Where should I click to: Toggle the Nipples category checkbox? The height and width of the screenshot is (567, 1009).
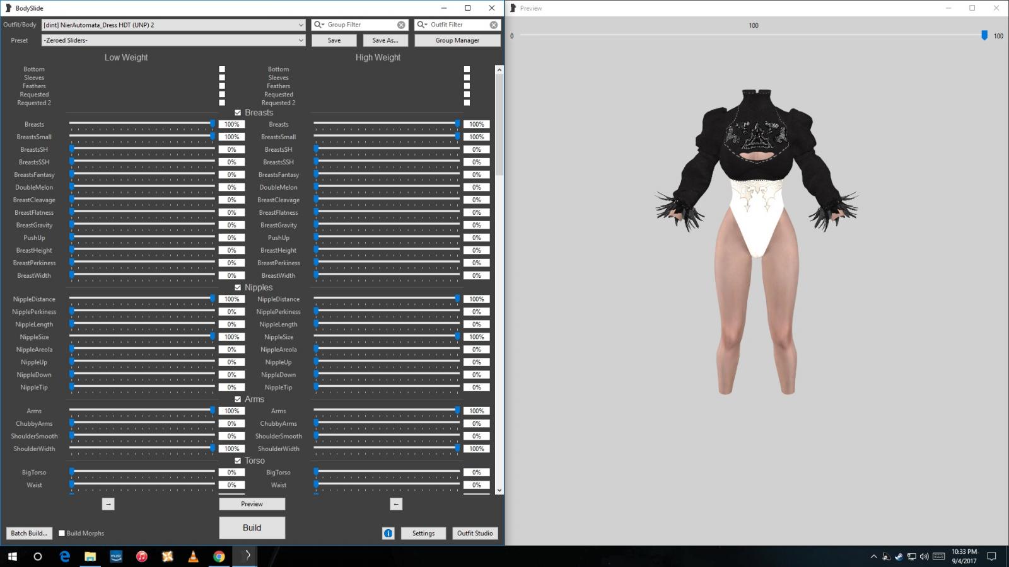coord(238,287)
